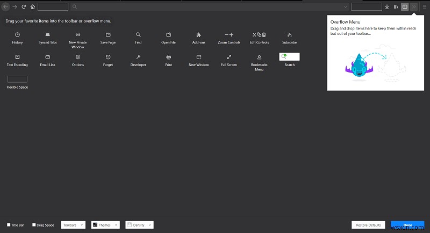Screen dimensions: 430x233
Task: Click the Print icon
Action: pos(169,57)
